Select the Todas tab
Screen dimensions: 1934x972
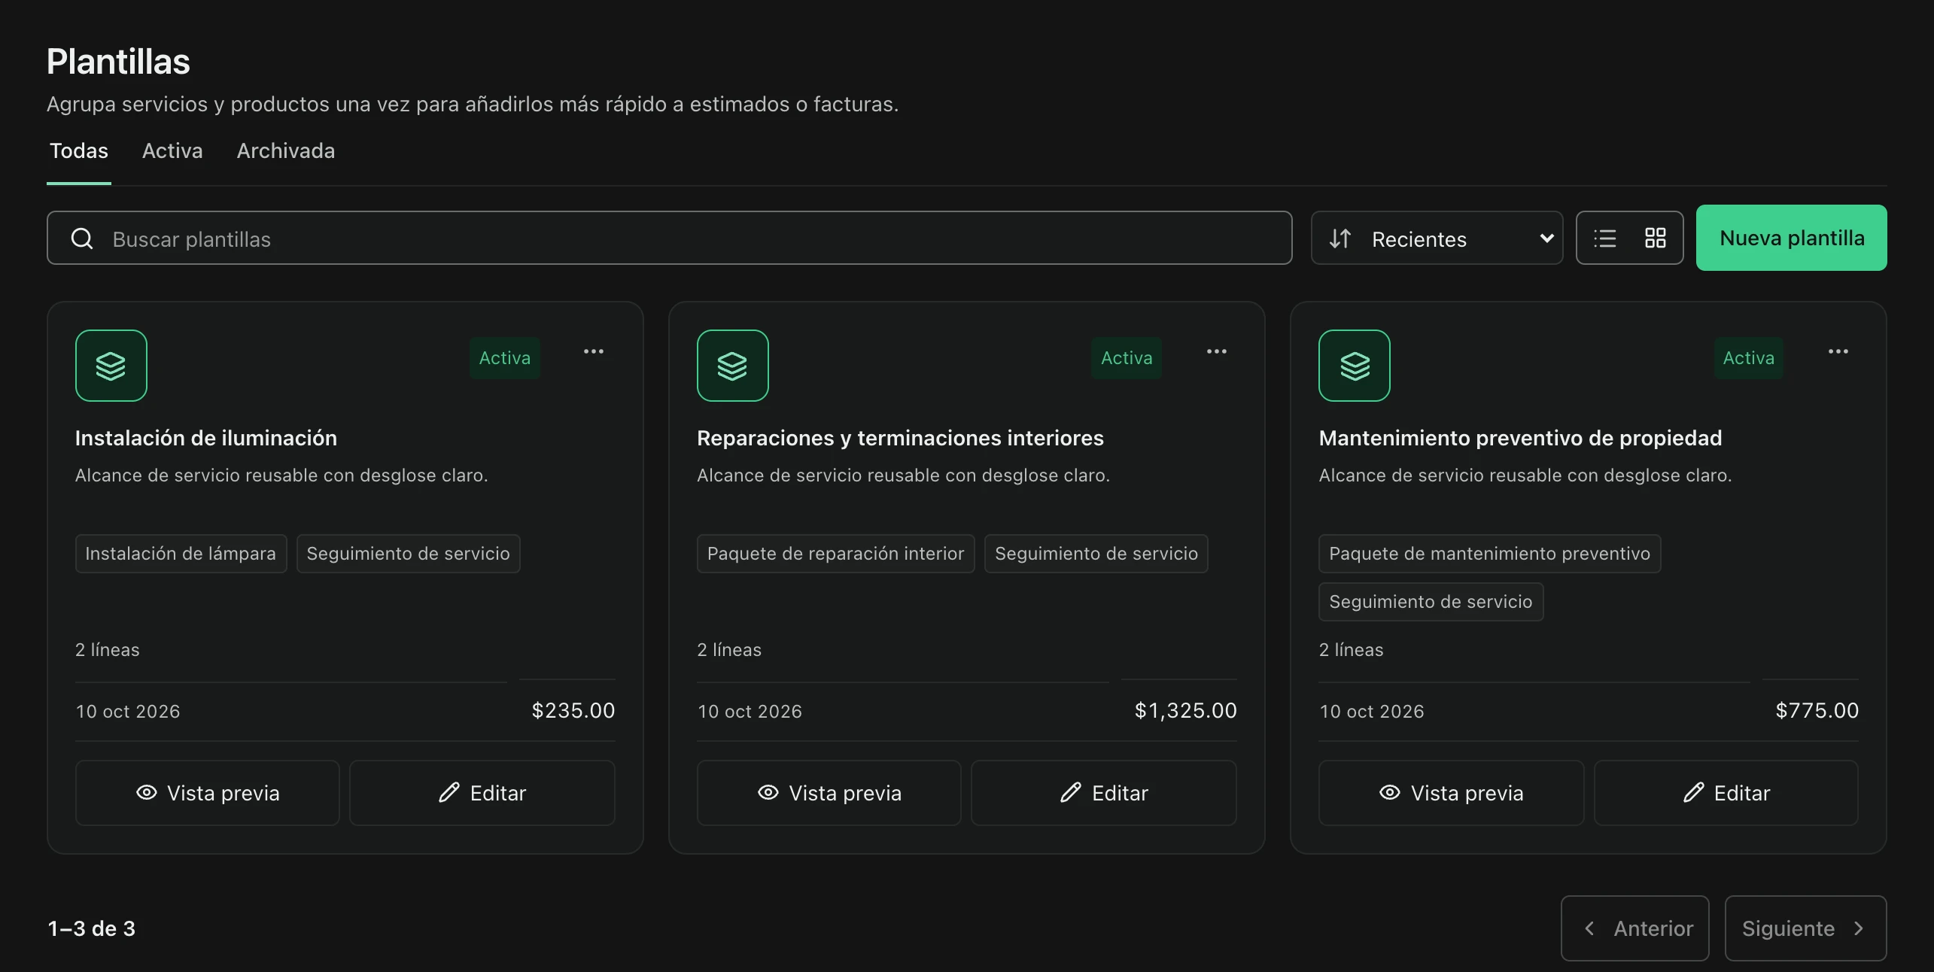click(79, 151)
